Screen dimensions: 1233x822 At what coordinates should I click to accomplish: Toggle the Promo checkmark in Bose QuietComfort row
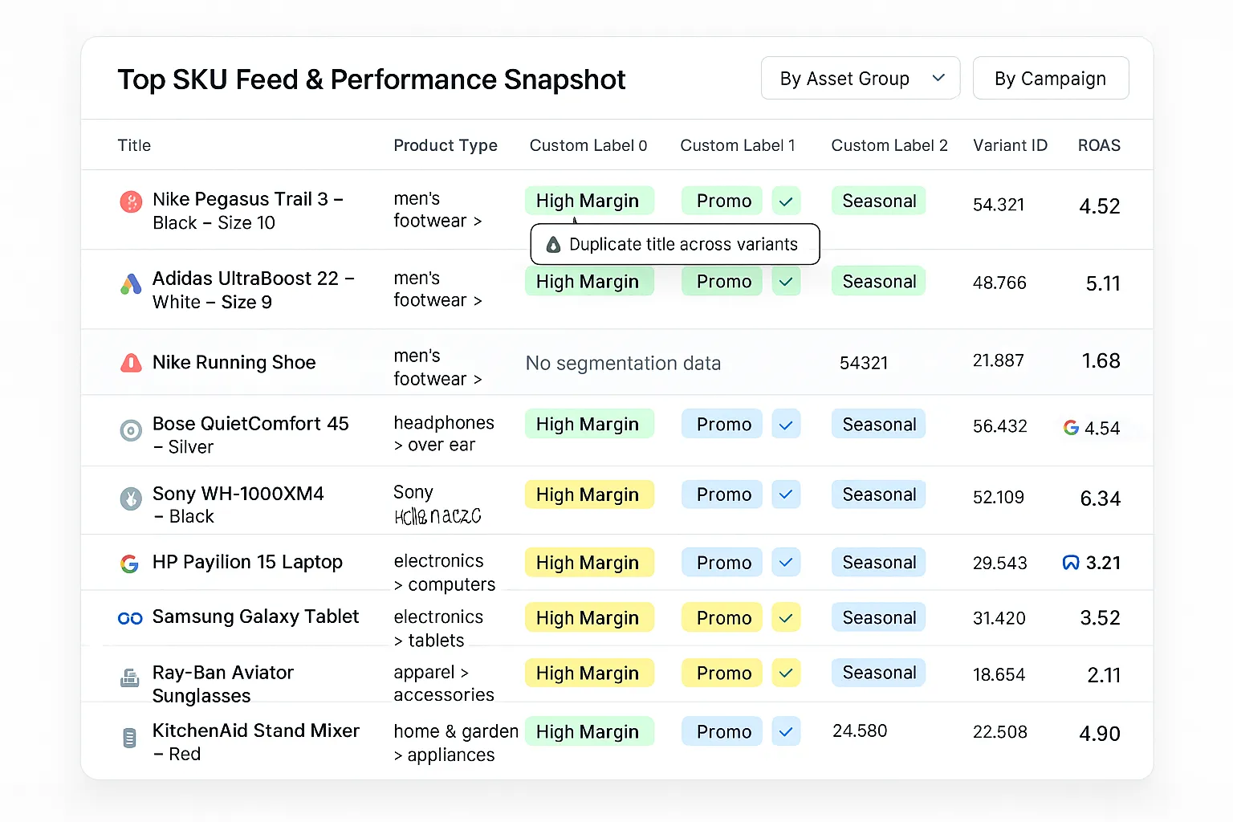pos(786,424)
